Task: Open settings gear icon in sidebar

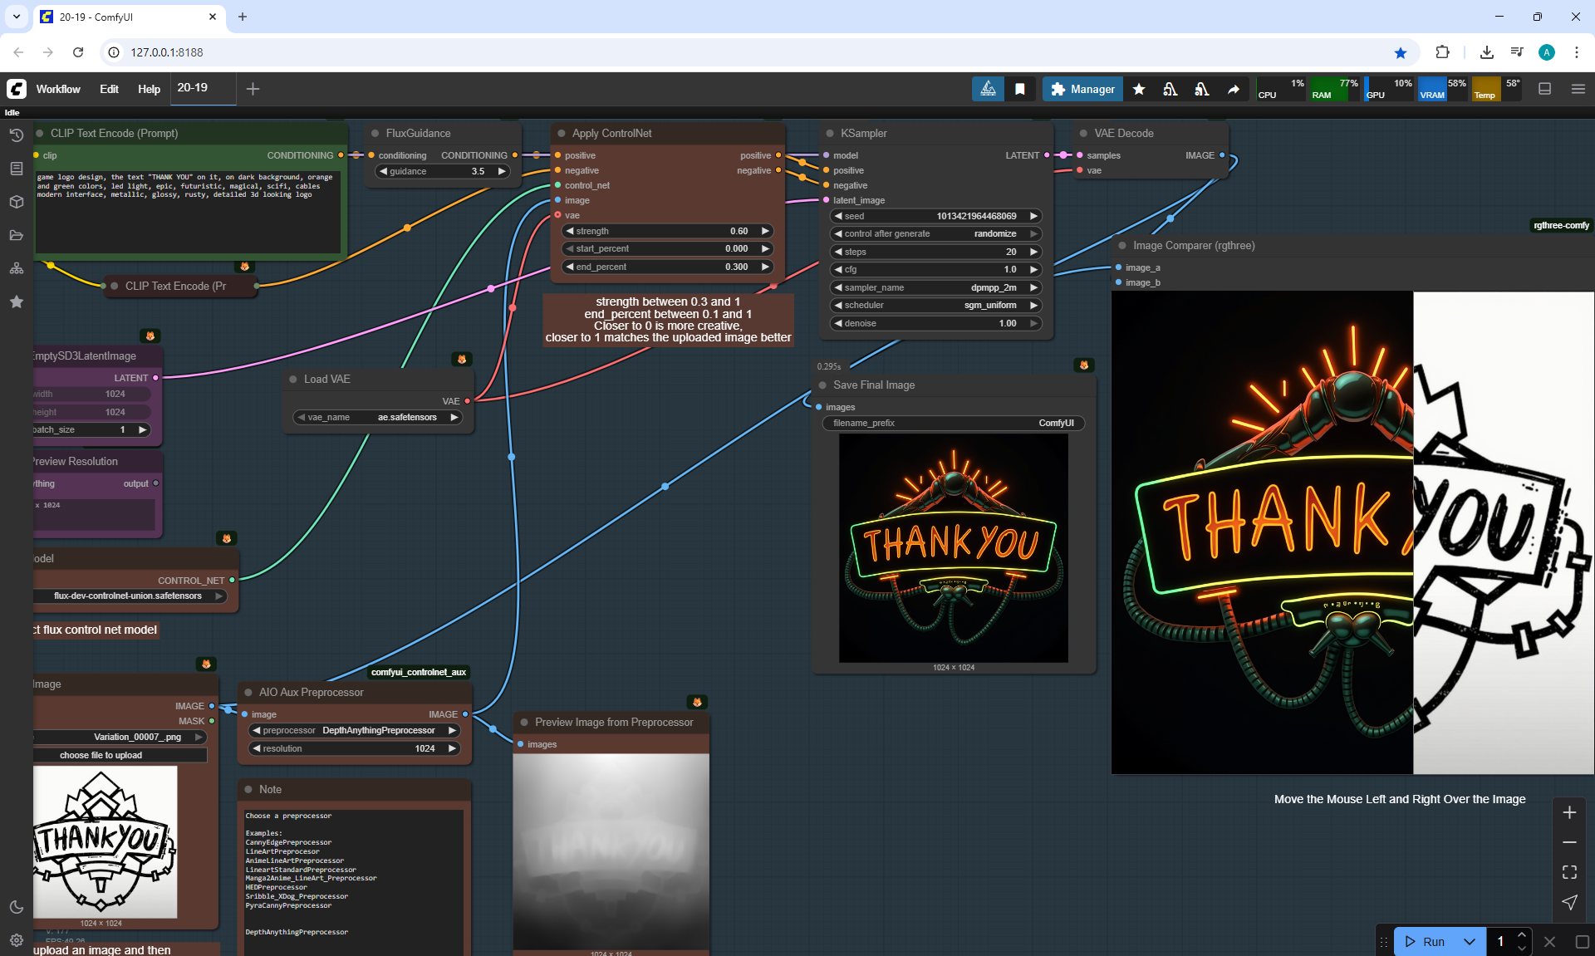Action: tap(16, 940)
